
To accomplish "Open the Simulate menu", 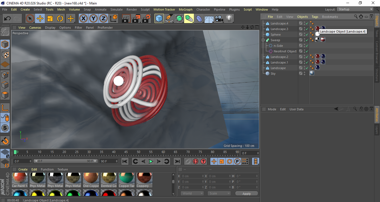I will pos(116,9).
